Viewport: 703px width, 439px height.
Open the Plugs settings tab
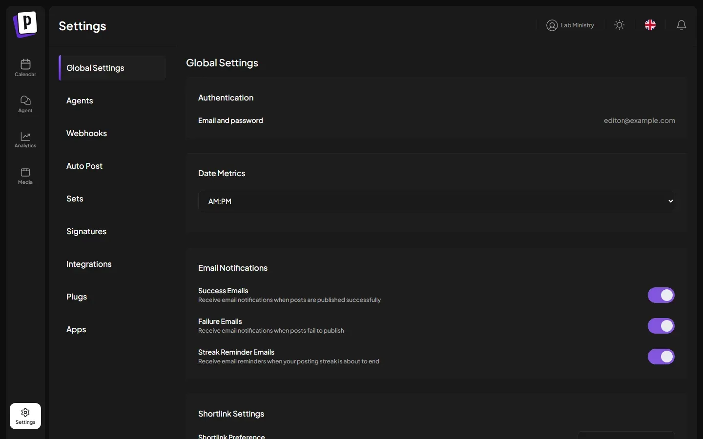[112, 297]
